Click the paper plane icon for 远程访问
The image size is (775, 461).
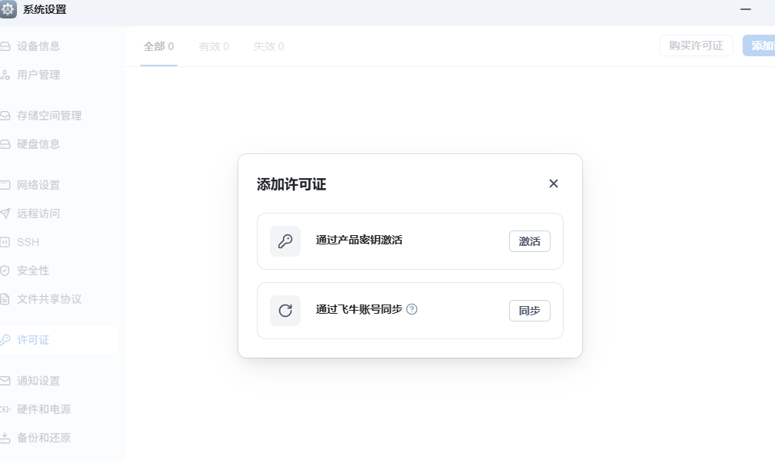click(5, 214)
